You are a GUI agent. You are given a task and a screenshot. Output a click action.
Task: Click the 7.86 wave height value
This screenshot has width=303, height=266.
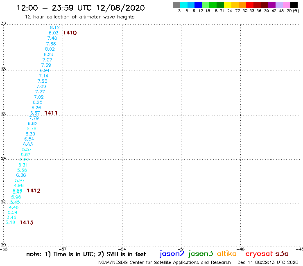(51, 44)
